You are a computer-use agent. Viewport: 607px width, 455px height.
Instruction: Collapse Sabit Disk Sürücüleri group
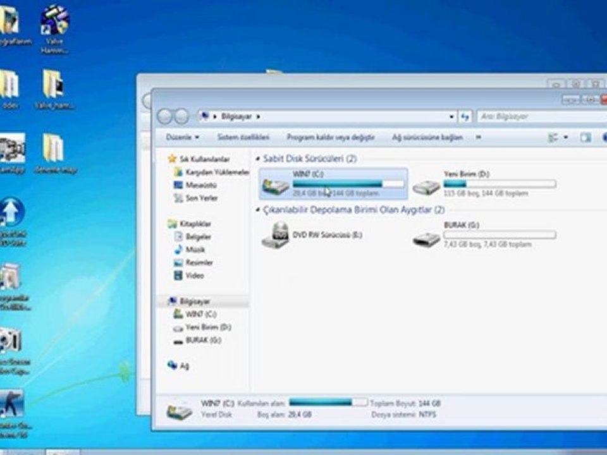tap(258, 159)
